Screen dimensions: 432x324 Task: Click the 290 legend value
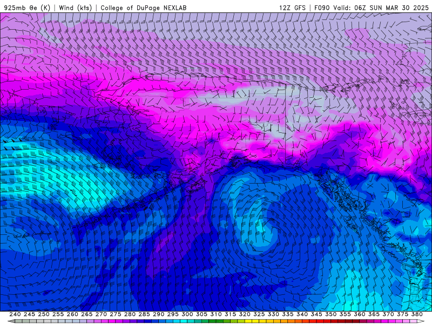(158, 314)
